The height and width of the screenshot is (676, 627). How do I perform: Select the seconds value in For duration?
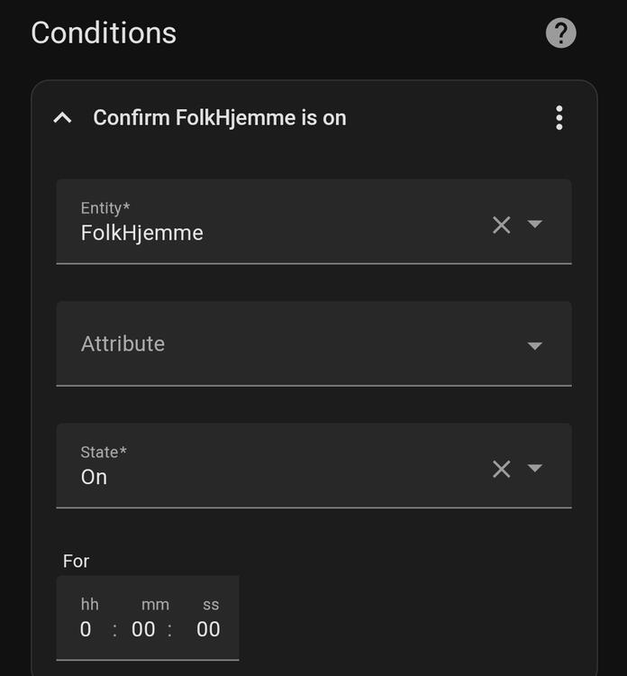click(x=208, y=629)
